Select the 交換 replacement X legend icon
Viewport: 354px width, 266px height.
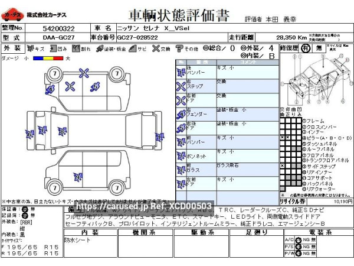pos(156,48)
